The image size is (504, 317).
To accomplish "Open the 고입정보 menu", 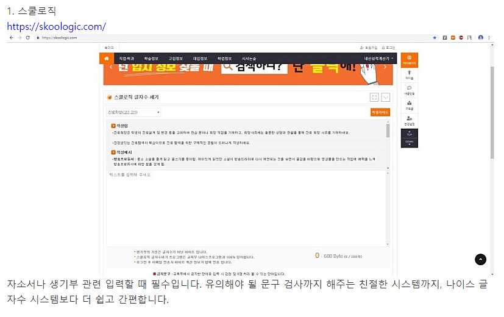I will pyautogui.click(x=176, y=59).
